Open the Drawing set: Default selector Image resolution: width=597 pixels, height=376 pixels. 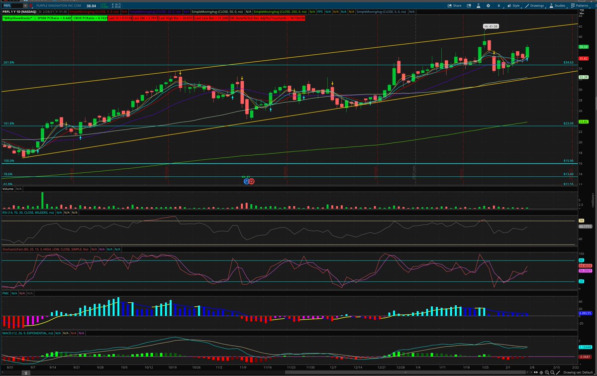point(579,372)
